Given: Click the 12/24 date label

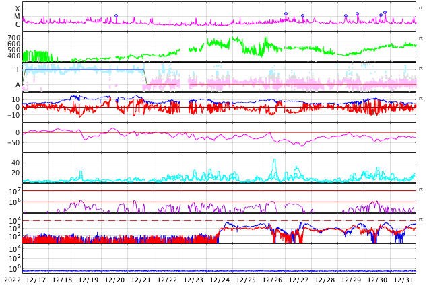Looking at the screenshot, I should click(220, 280).
